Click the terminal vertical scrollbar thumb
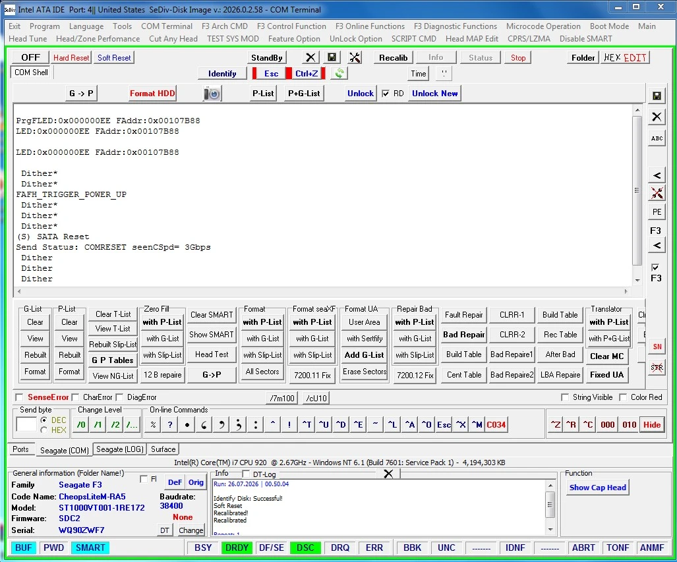The height and width of the screenshot is (562, 677). click(x=637, y=190)
